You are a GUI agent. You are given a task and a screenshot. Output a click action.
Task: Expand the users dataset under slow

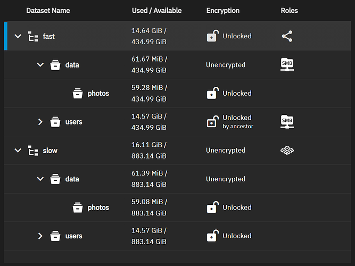click(x=40, y=236)
